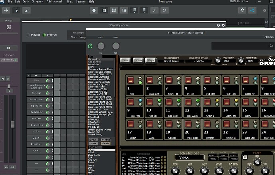The image size is (275, 175).
Task: Toggle the green 'e' indicator on pad 1 Kick
Action: click(x=140, y=82)
